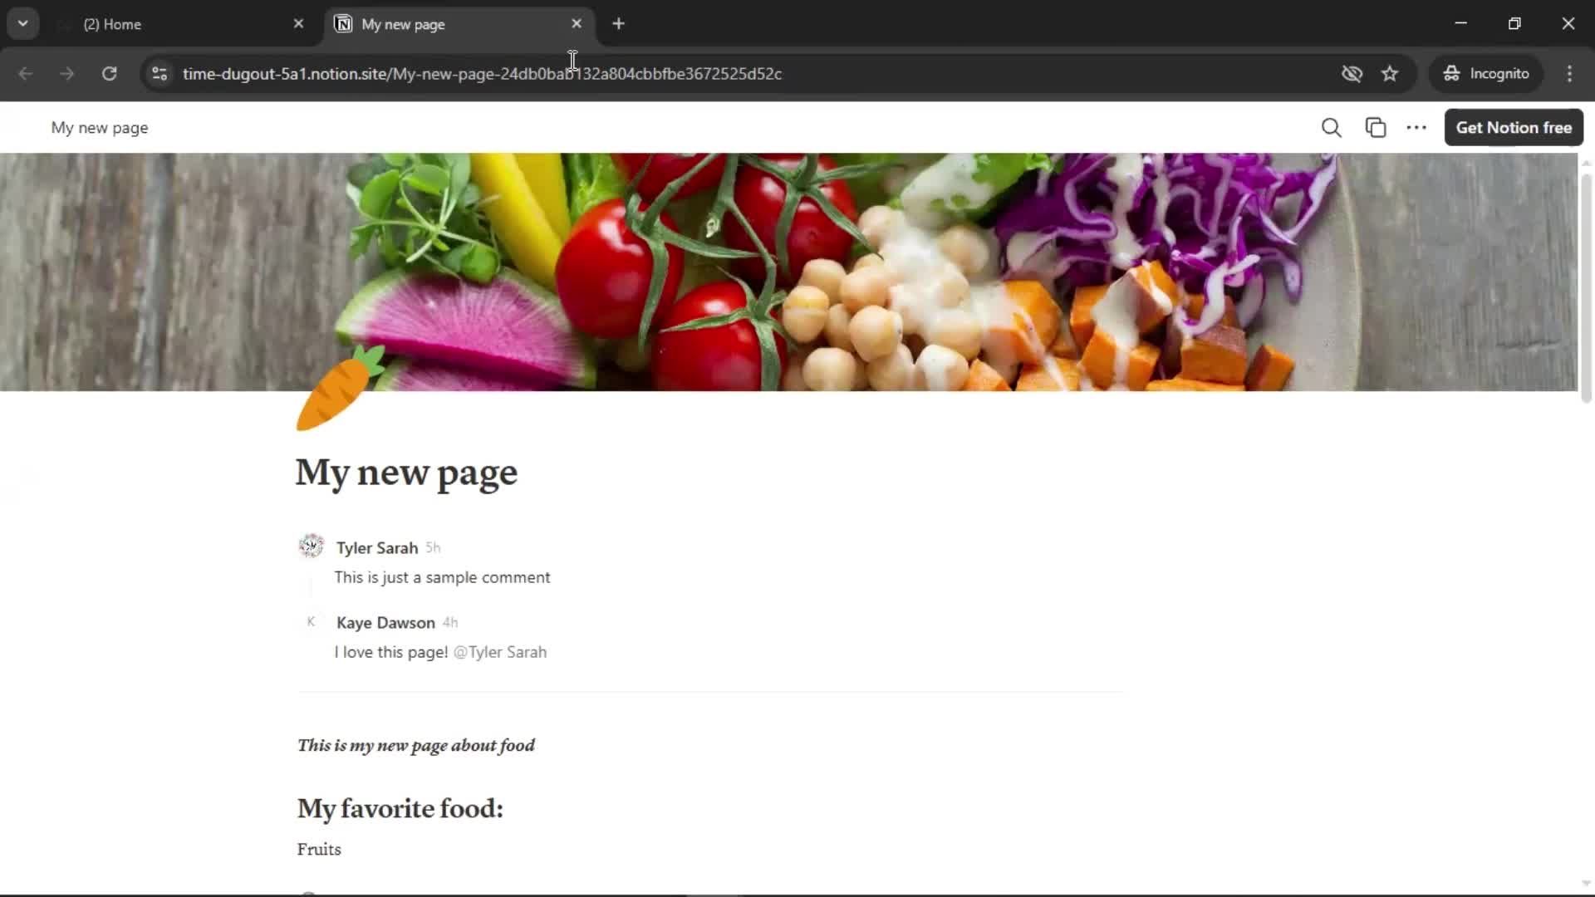This screenshot has width=1595, height=897.
Task: Open the Incognito profile button
Action: [x=1486, y=74]
